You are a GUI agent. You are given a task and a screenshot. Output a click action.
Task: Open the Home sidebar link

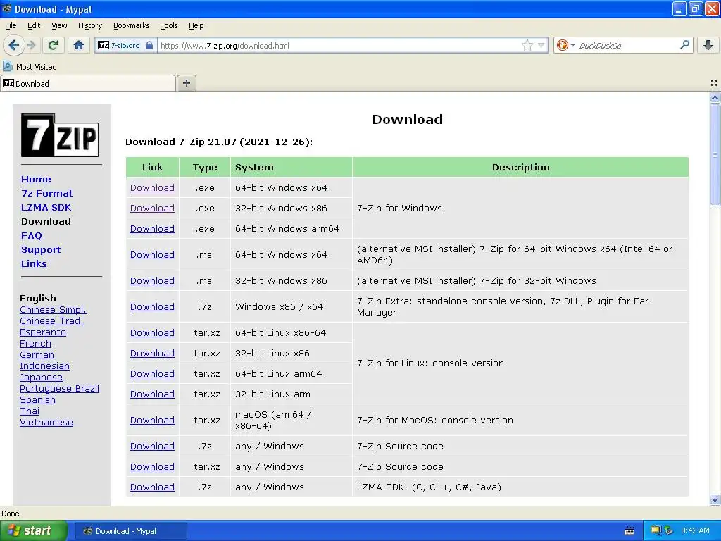point(36,180)
